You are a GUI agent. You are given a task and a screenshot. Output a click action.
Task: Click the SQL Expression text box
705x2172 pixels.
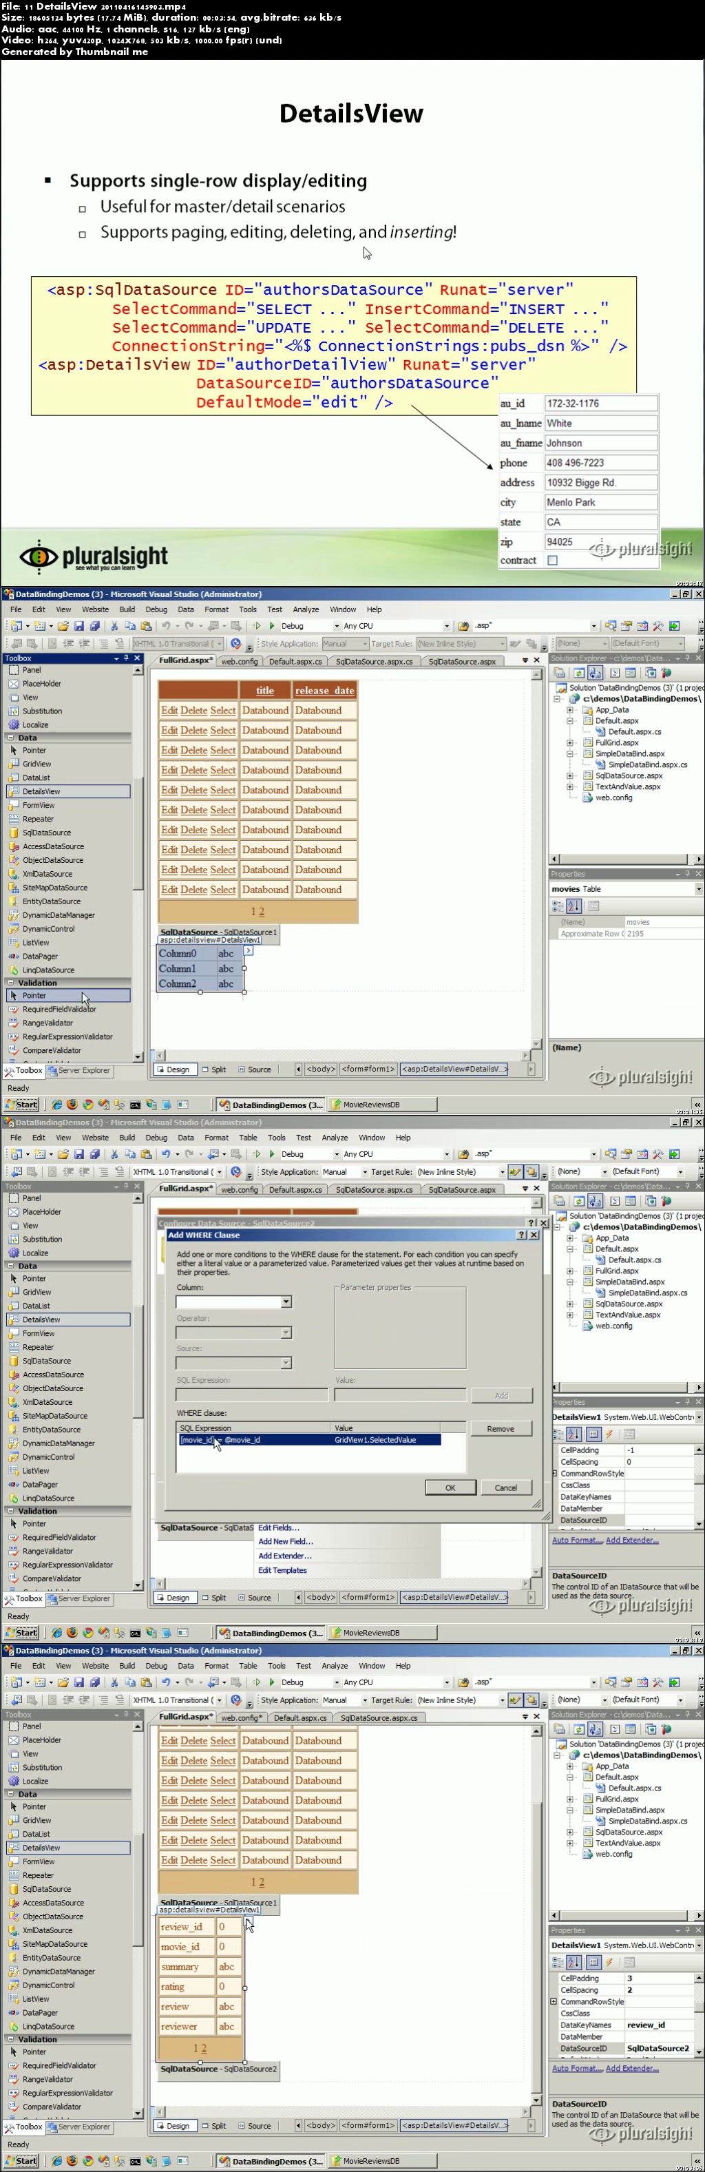tap(251, 1394)
